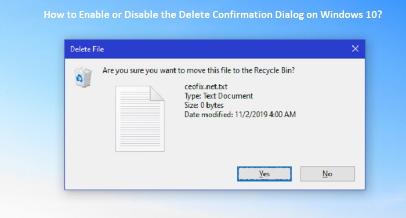Cancel deletion with the No button
The image size is (406, 218).
[x=328, y=174]
